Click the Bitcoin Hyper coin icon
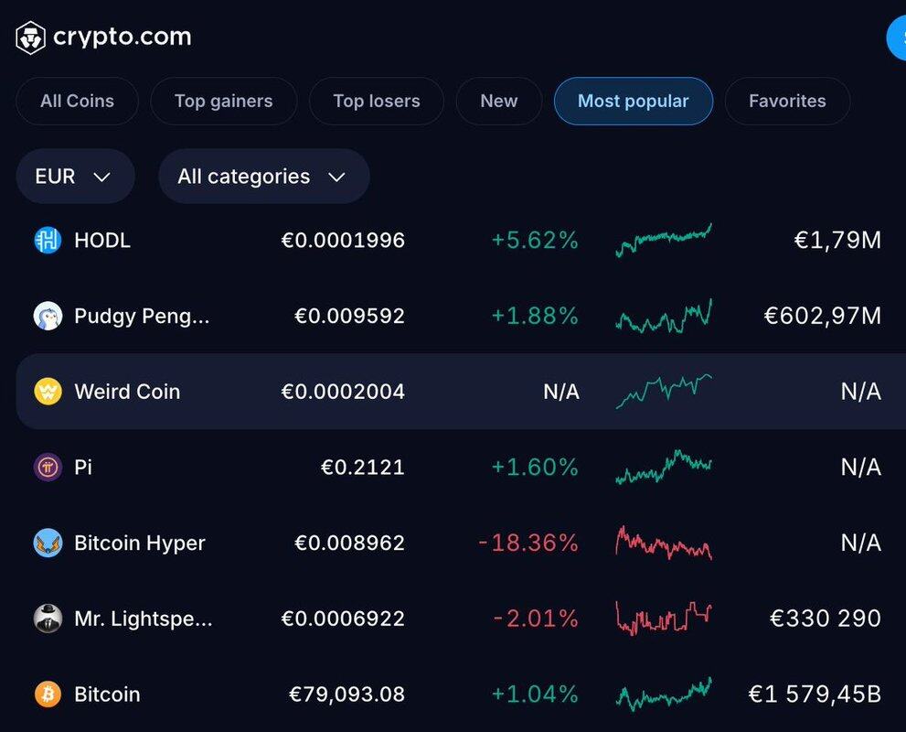This screenshot has width=906, height=732. click(x=48, y=544)
